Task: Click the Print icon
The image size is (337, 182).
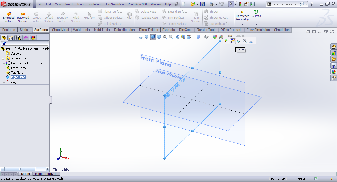Action: point(212,4)
